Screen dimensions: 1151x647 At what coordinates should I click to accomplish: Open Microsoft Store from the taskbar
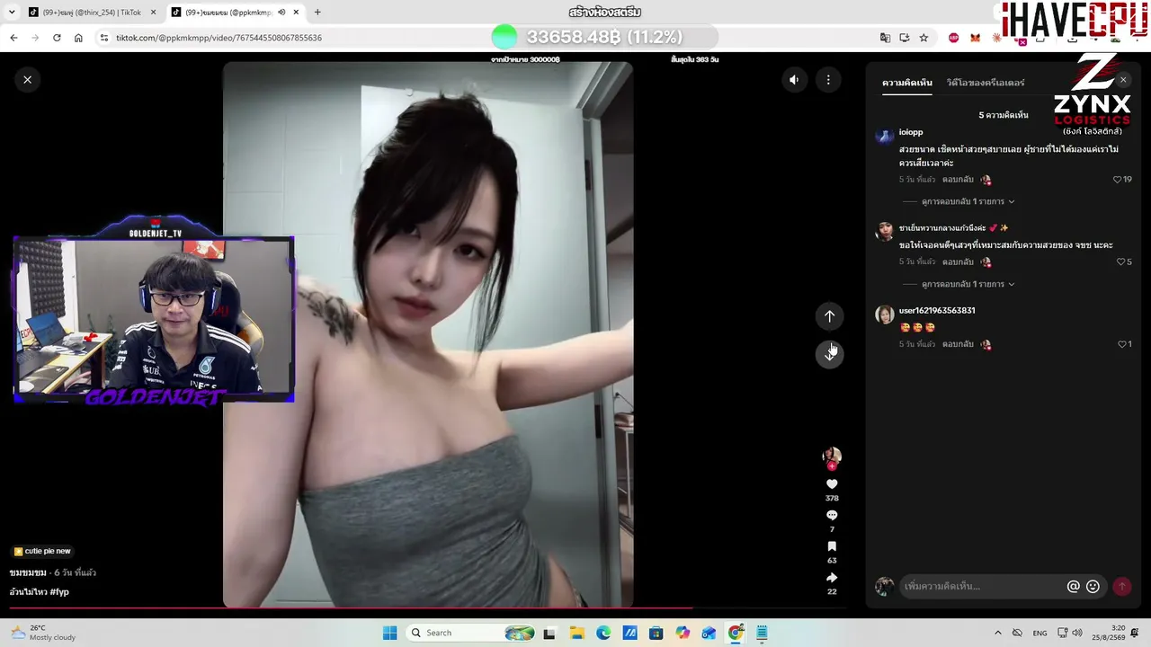coord(656,634)
